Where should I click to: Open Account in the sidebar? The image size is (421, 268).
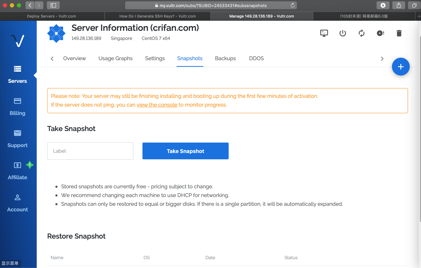point(17,203)
